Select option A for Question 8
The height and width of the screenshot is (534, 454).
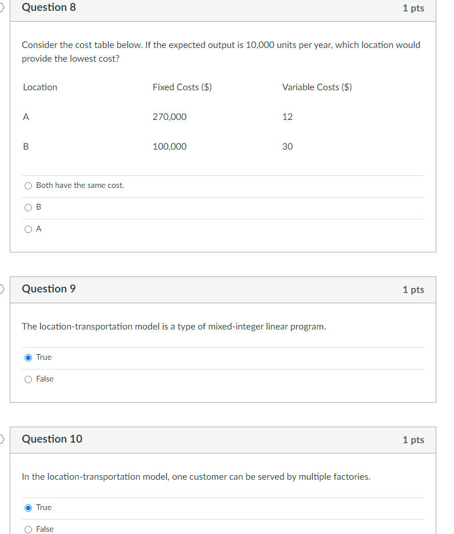(28, 228)
